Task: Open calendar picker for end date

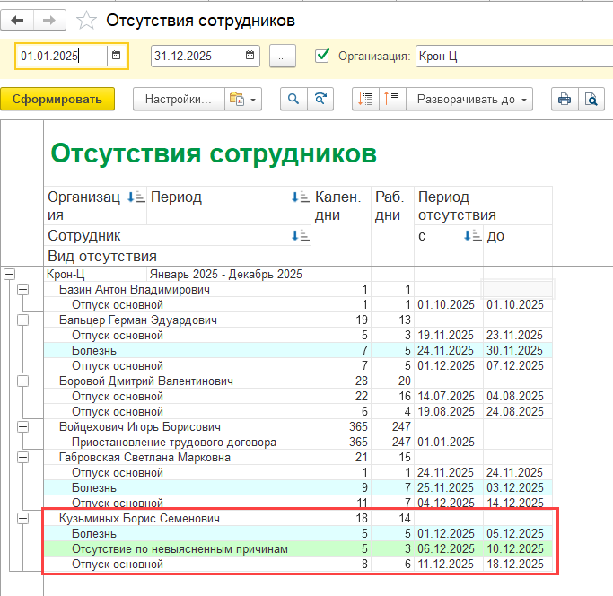Action: tap(250, 56)
